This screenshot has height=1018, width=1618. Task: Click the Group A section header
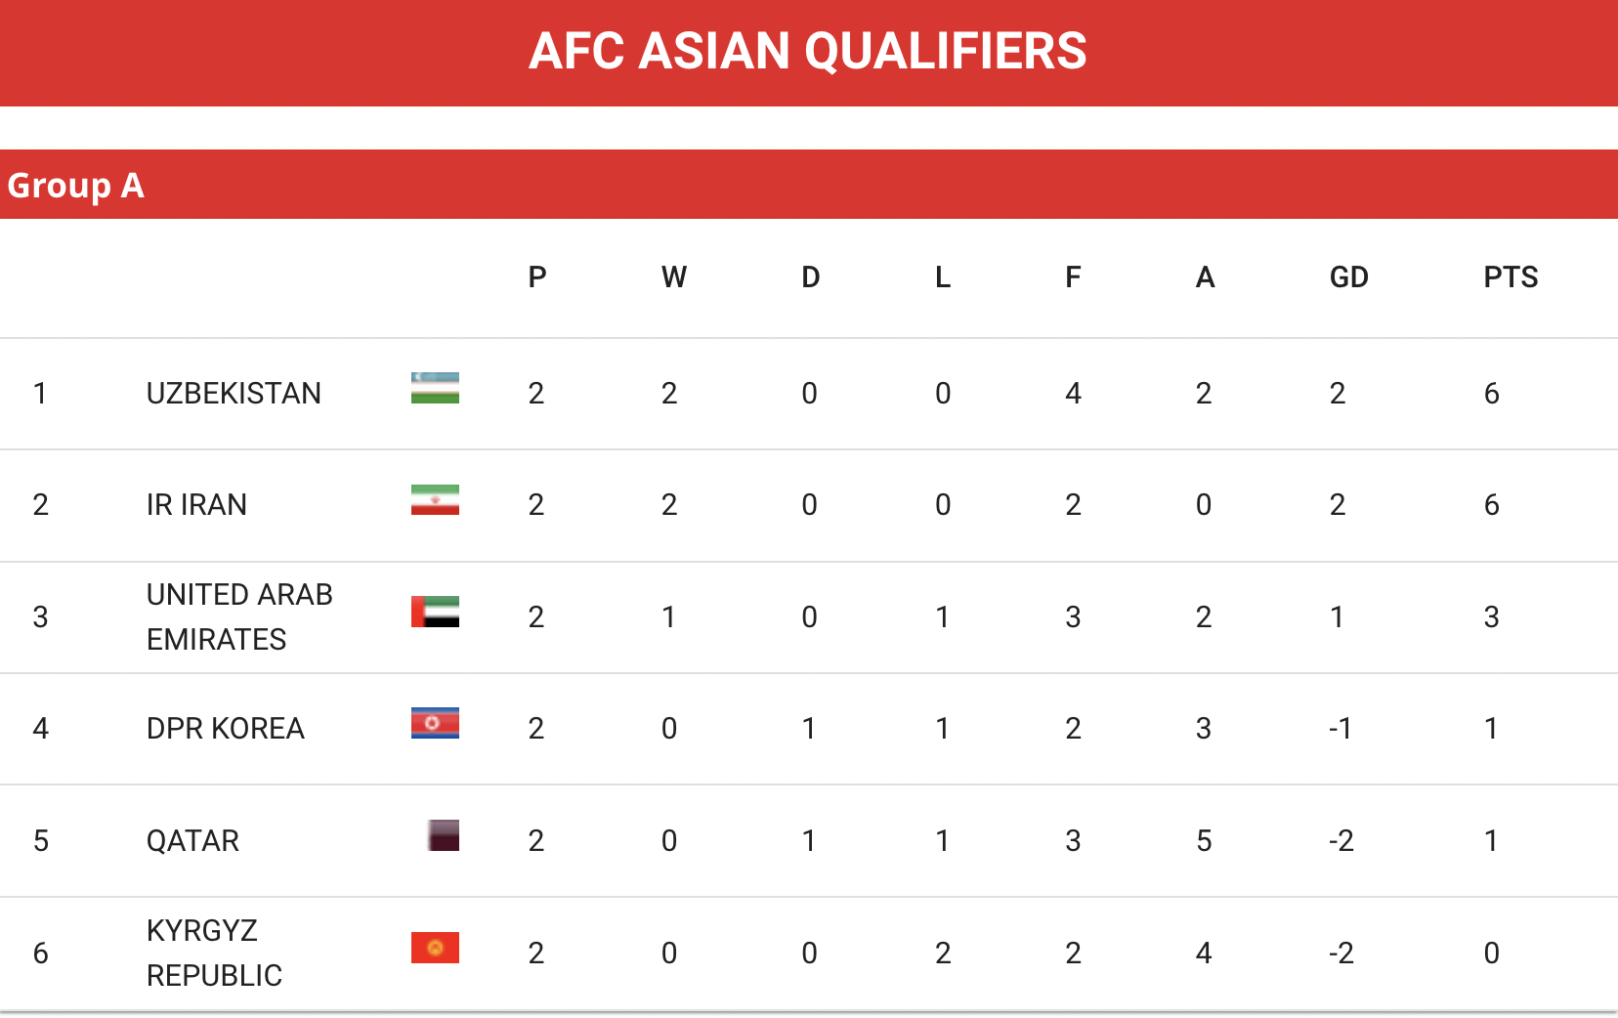809,185
